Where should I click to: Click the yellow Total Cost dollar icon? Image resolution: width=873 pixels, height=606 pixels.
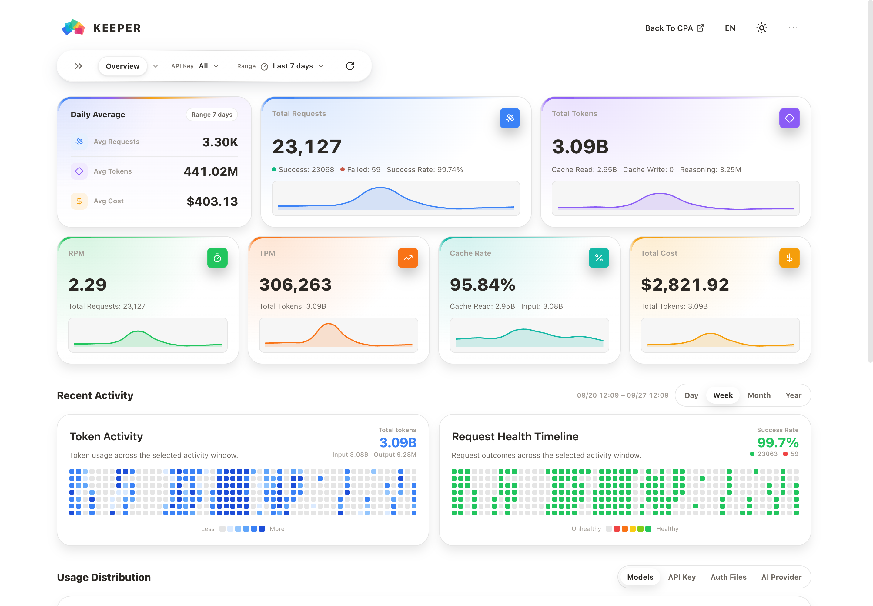pos(789,258)
